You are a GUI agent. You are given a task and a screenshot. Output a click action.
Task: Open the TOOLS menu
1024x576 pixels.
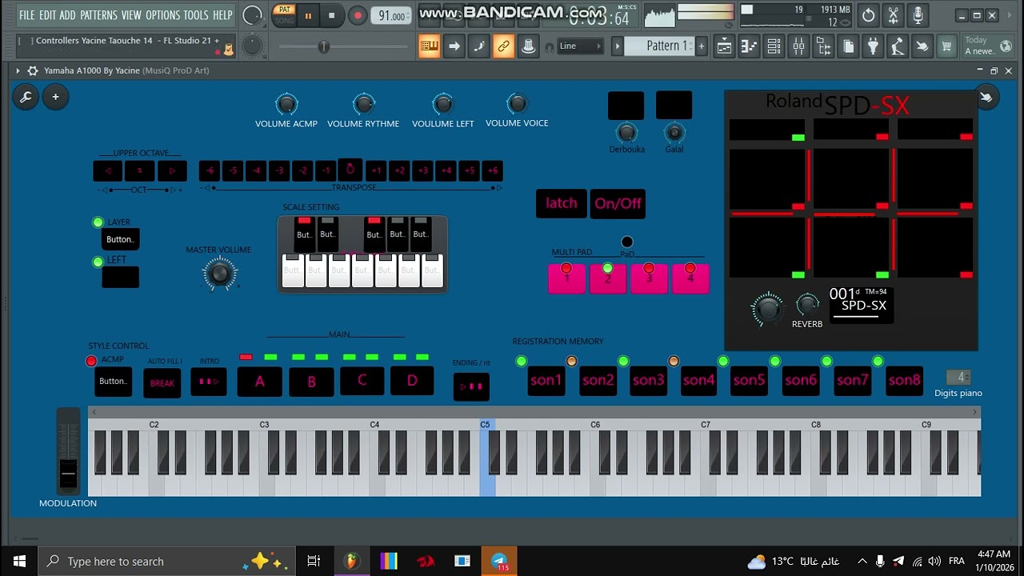(196, 15)
